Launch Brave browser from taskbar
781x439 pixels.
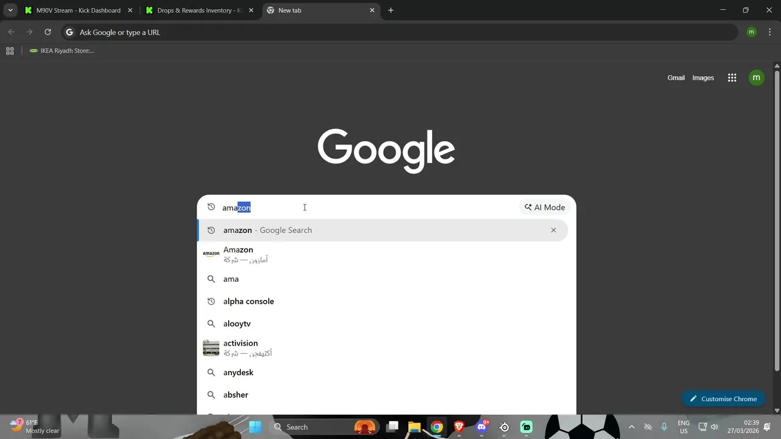(x=459, y=427)
